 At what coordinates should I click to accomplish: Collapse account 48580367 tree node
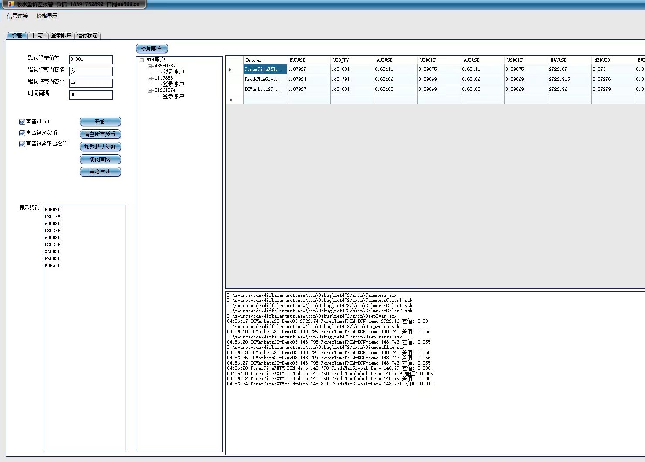150,66
